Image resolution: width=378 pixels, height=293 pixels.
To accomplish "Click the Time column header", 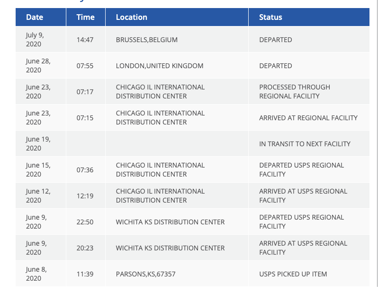I will point(85,17).
